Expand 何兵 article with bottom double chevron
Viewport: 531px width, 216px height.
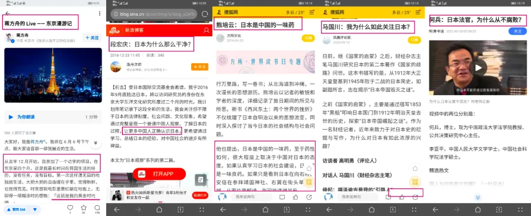(x=476, y=197)
